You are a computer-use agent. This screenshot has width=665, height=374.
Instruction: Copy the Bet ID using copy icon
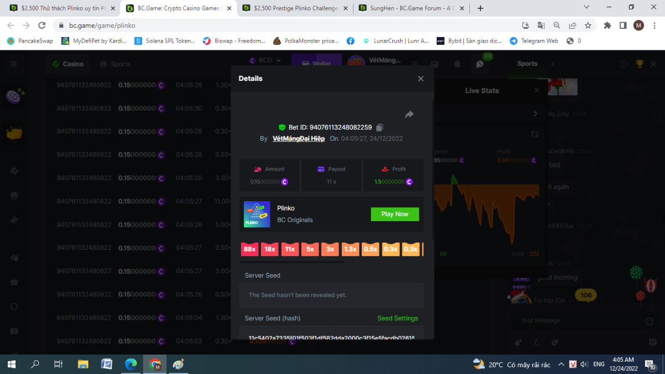point(380,127)
